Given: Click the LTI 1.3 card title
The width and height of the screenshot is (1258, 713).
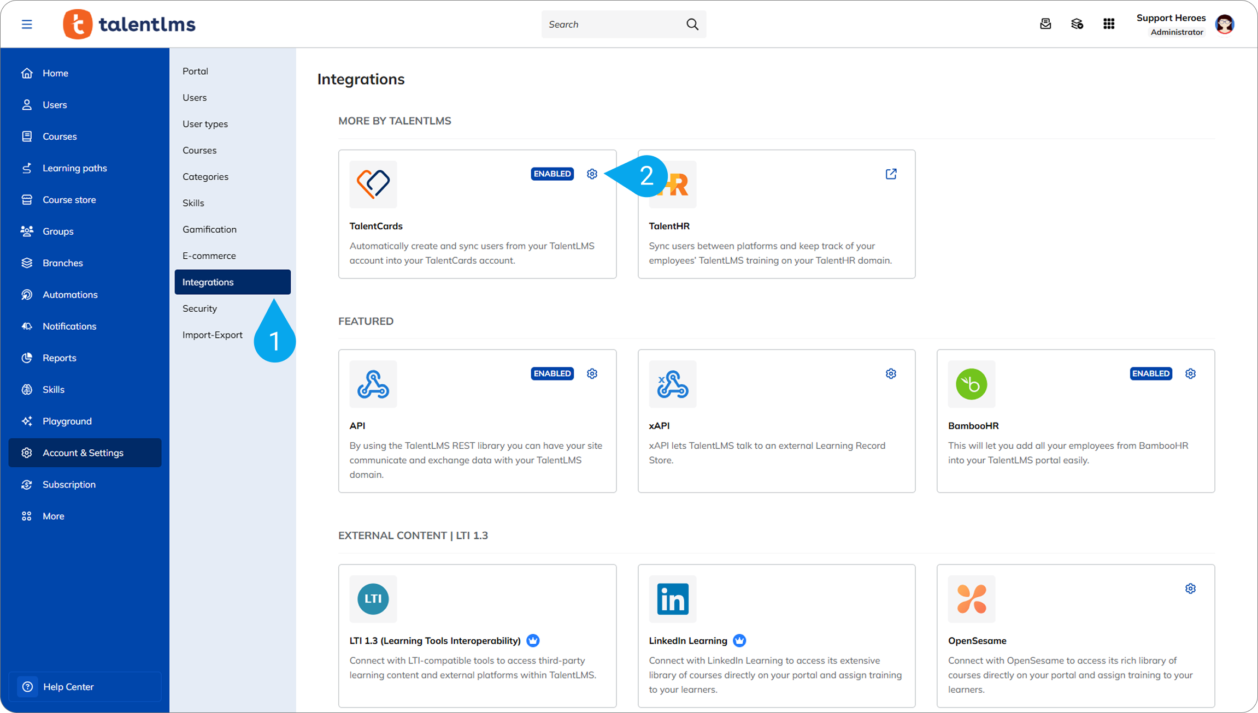Looking at the screenshot, I should point(435,641).
